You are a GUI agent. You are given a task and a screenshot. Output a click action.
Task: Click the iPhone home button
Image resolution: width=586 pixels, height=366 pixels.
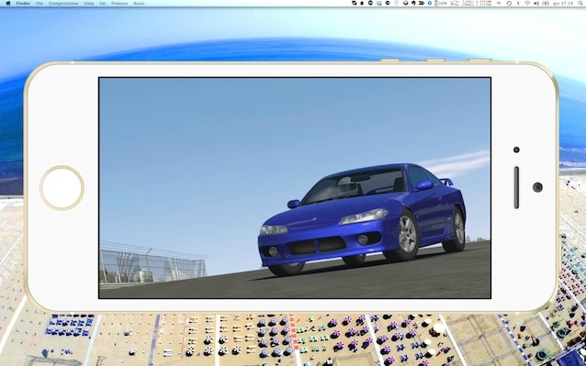(62, 188)
